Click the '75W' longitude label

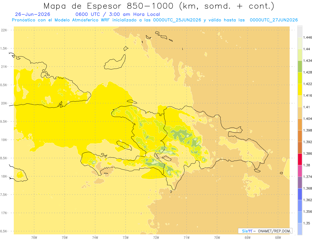65,238
